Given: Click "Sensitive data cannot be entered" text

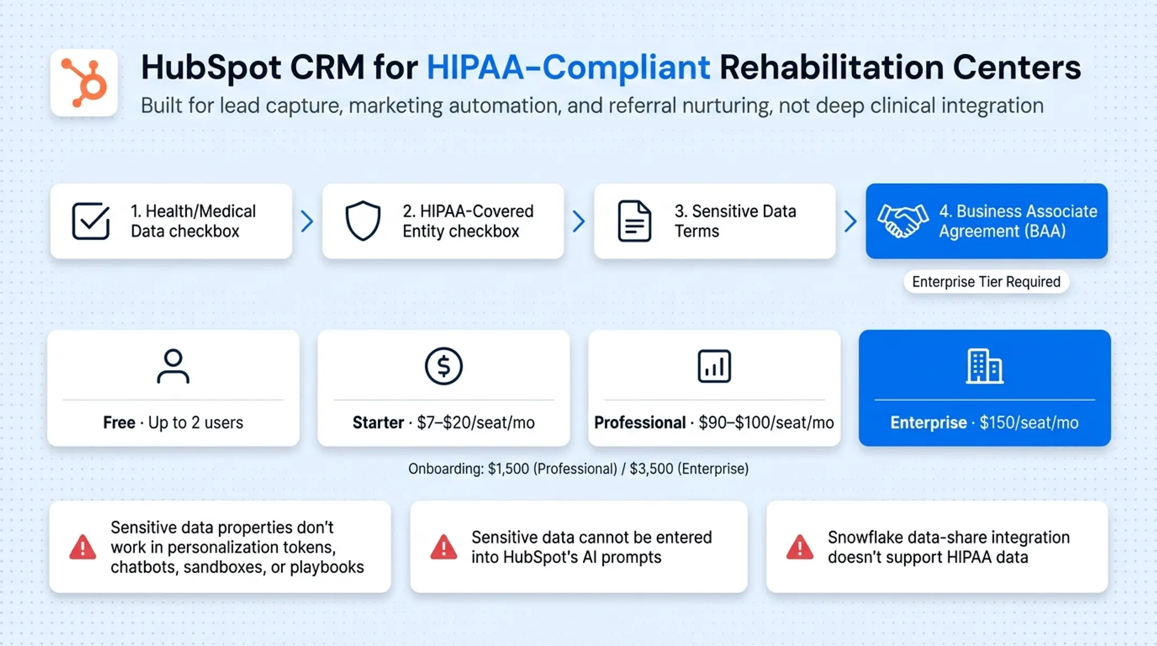Looking at the screenshot, I should [591, 547].
